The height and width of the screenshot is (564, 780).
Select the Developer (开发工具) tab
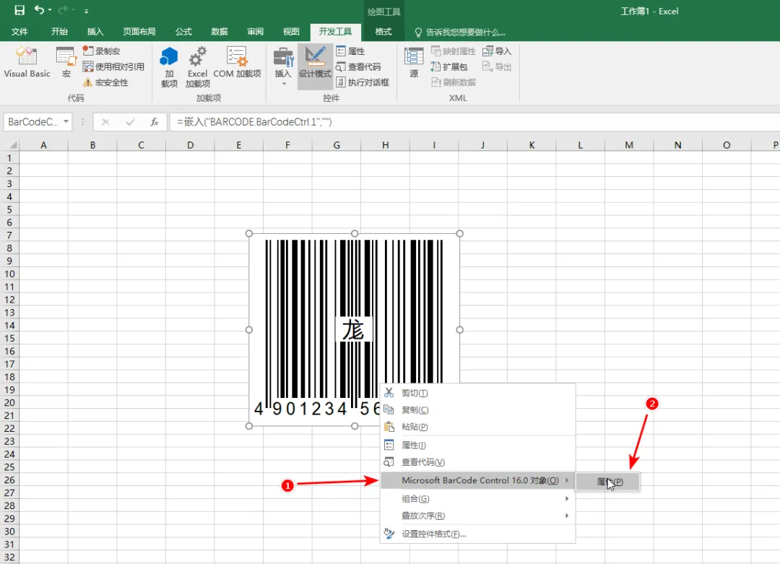[x=335, y=31]
